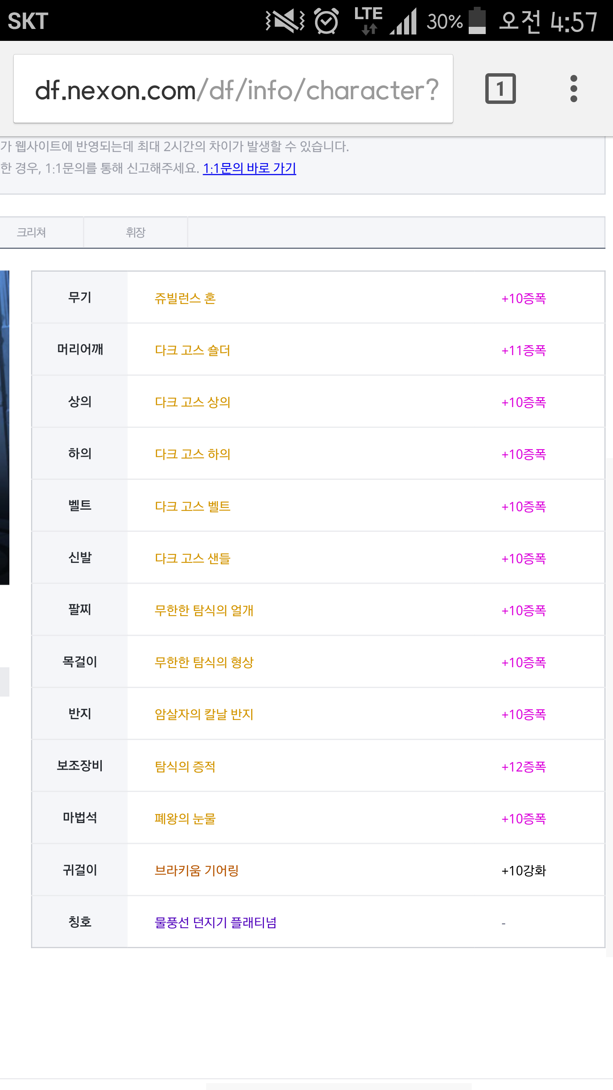Select the title 물풍선 던지기 플래티넘
Image resolution: width=613 pixels, height=1090 pixels.
pyautogui.click(x=215, y=923)
